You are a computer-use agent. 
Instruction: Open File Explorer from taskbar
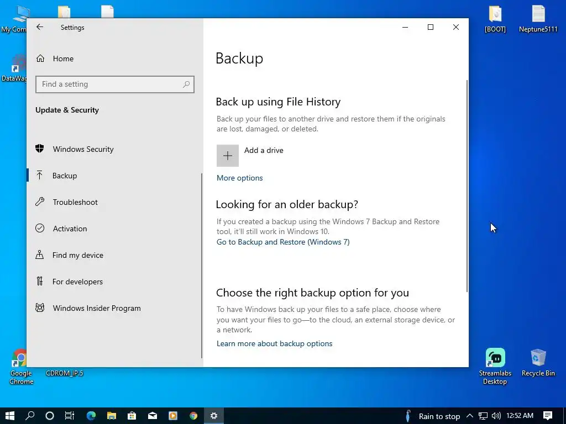coord(112,416)
